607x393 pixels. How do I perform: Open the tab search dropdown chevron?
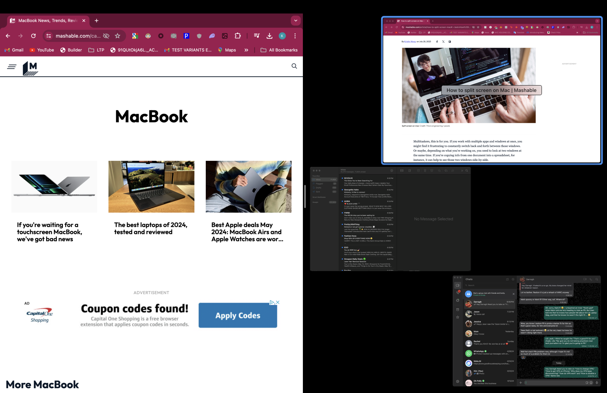coord(296,21)
